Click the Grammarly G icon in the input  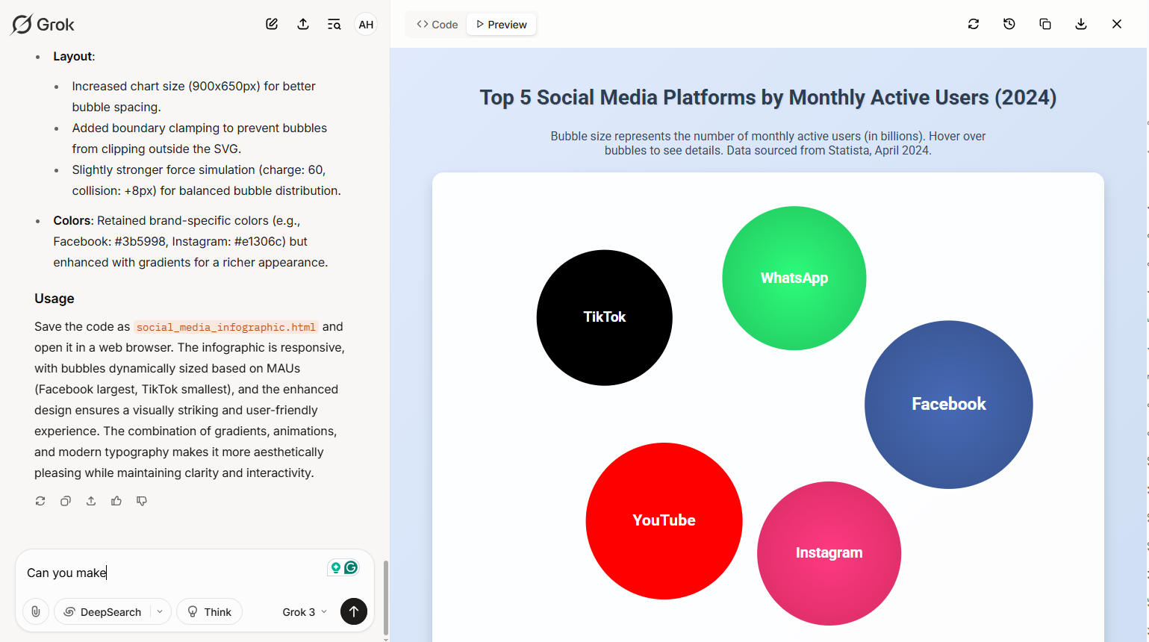pyautogui.click(x=351, y=567)
